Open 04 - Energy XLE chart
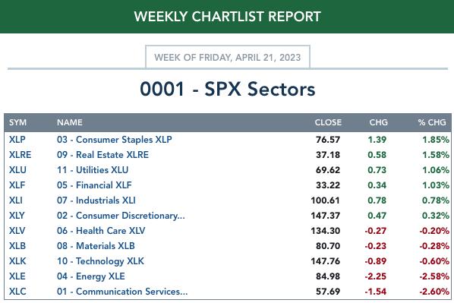Image resolution: width=454 pixels, height=303 pixels. tap(91, 276)
